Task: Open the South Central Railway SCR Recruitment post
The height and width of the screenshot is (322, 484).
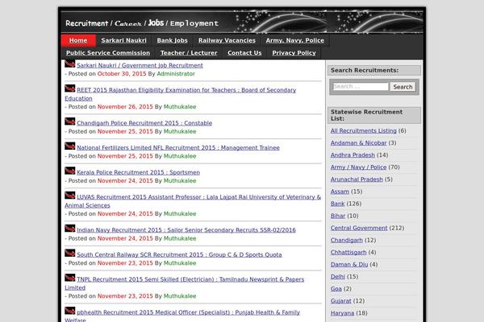Action: pyautogui.click(x=179, y=254)
